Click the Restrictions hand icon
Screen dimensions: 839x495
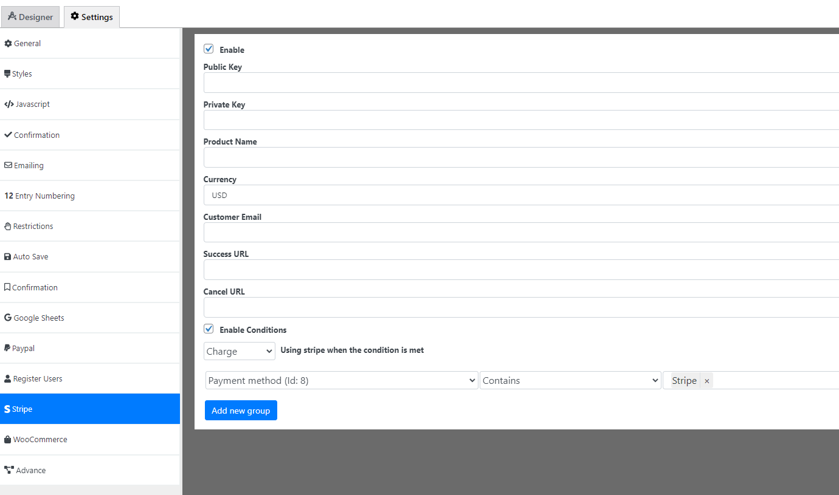point(8,226)
